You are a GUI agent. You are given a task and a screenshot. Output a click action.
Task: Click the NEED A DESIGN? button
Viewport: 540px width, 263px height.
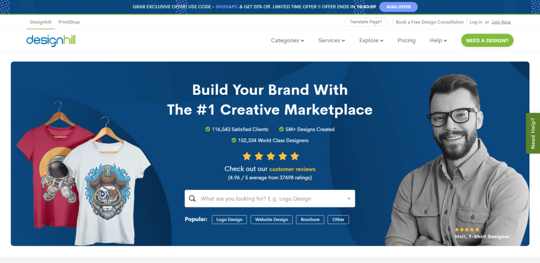[487, 41]
